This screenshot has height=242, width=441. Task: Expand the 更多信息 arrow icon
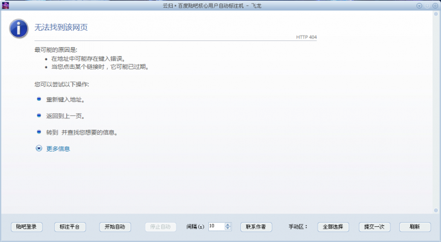[39, 148]
